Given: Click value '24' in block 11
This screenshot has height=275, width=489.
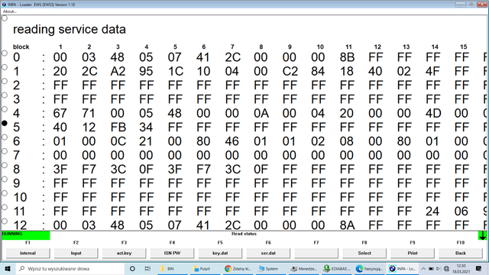Looking at the screenshot, I should coord(432,212).
